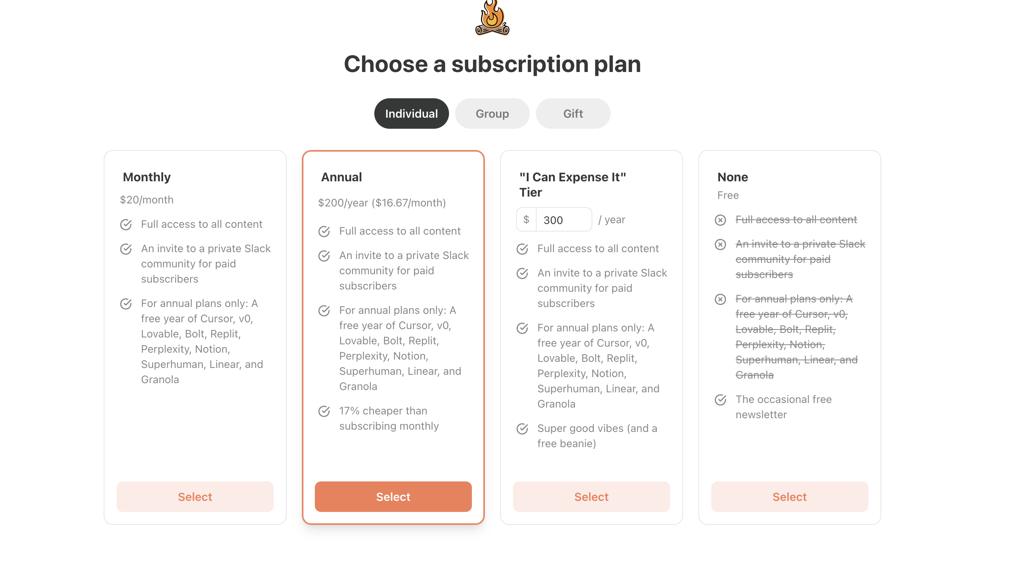Click the 300 yearly amount input field
This screenshot has height=582, width=1020.
pyautogui.click(x=564, y=219)
